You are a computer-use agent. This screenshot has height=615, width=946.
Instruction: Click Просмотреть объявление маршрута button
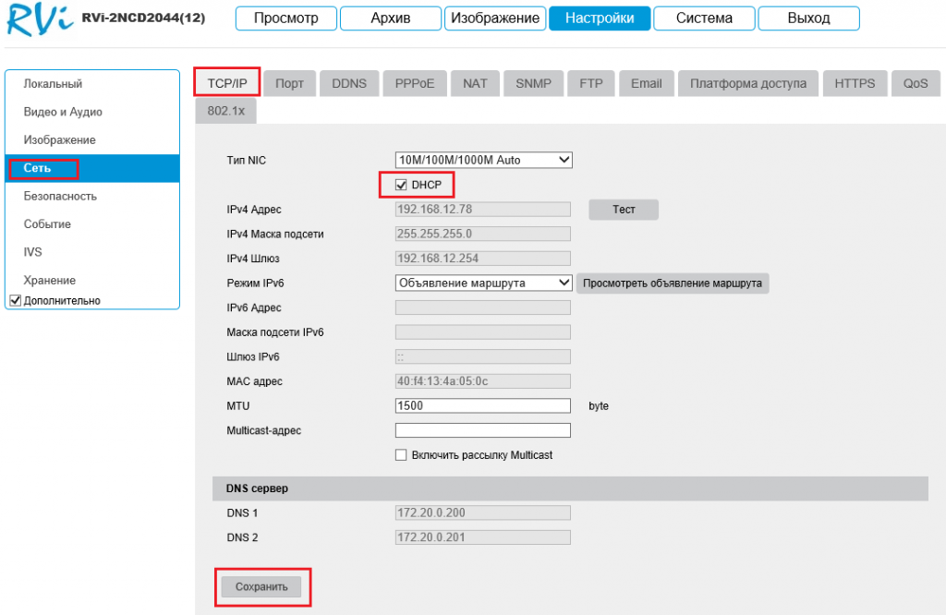coord(673,283)
